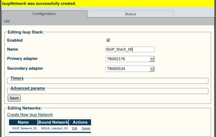Expand the Timers section
216x137 pixels.
click(x=17, y=78)
